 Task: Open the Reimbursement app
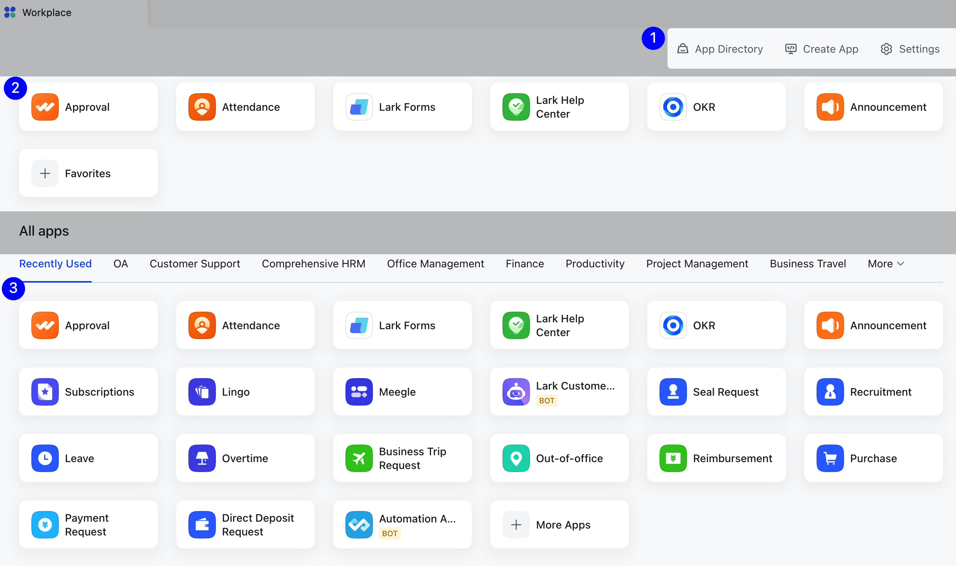(x=716, y=458)
